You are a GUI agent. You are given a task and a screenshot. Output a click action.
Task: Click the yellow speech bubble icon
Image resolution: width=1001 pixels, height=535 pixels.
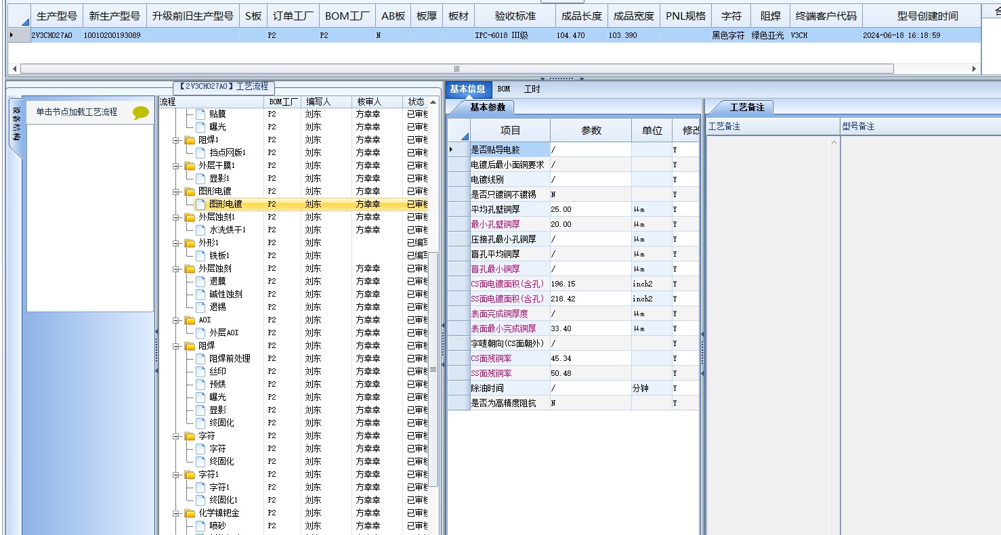pyautogui.click(x=140, y=113)
